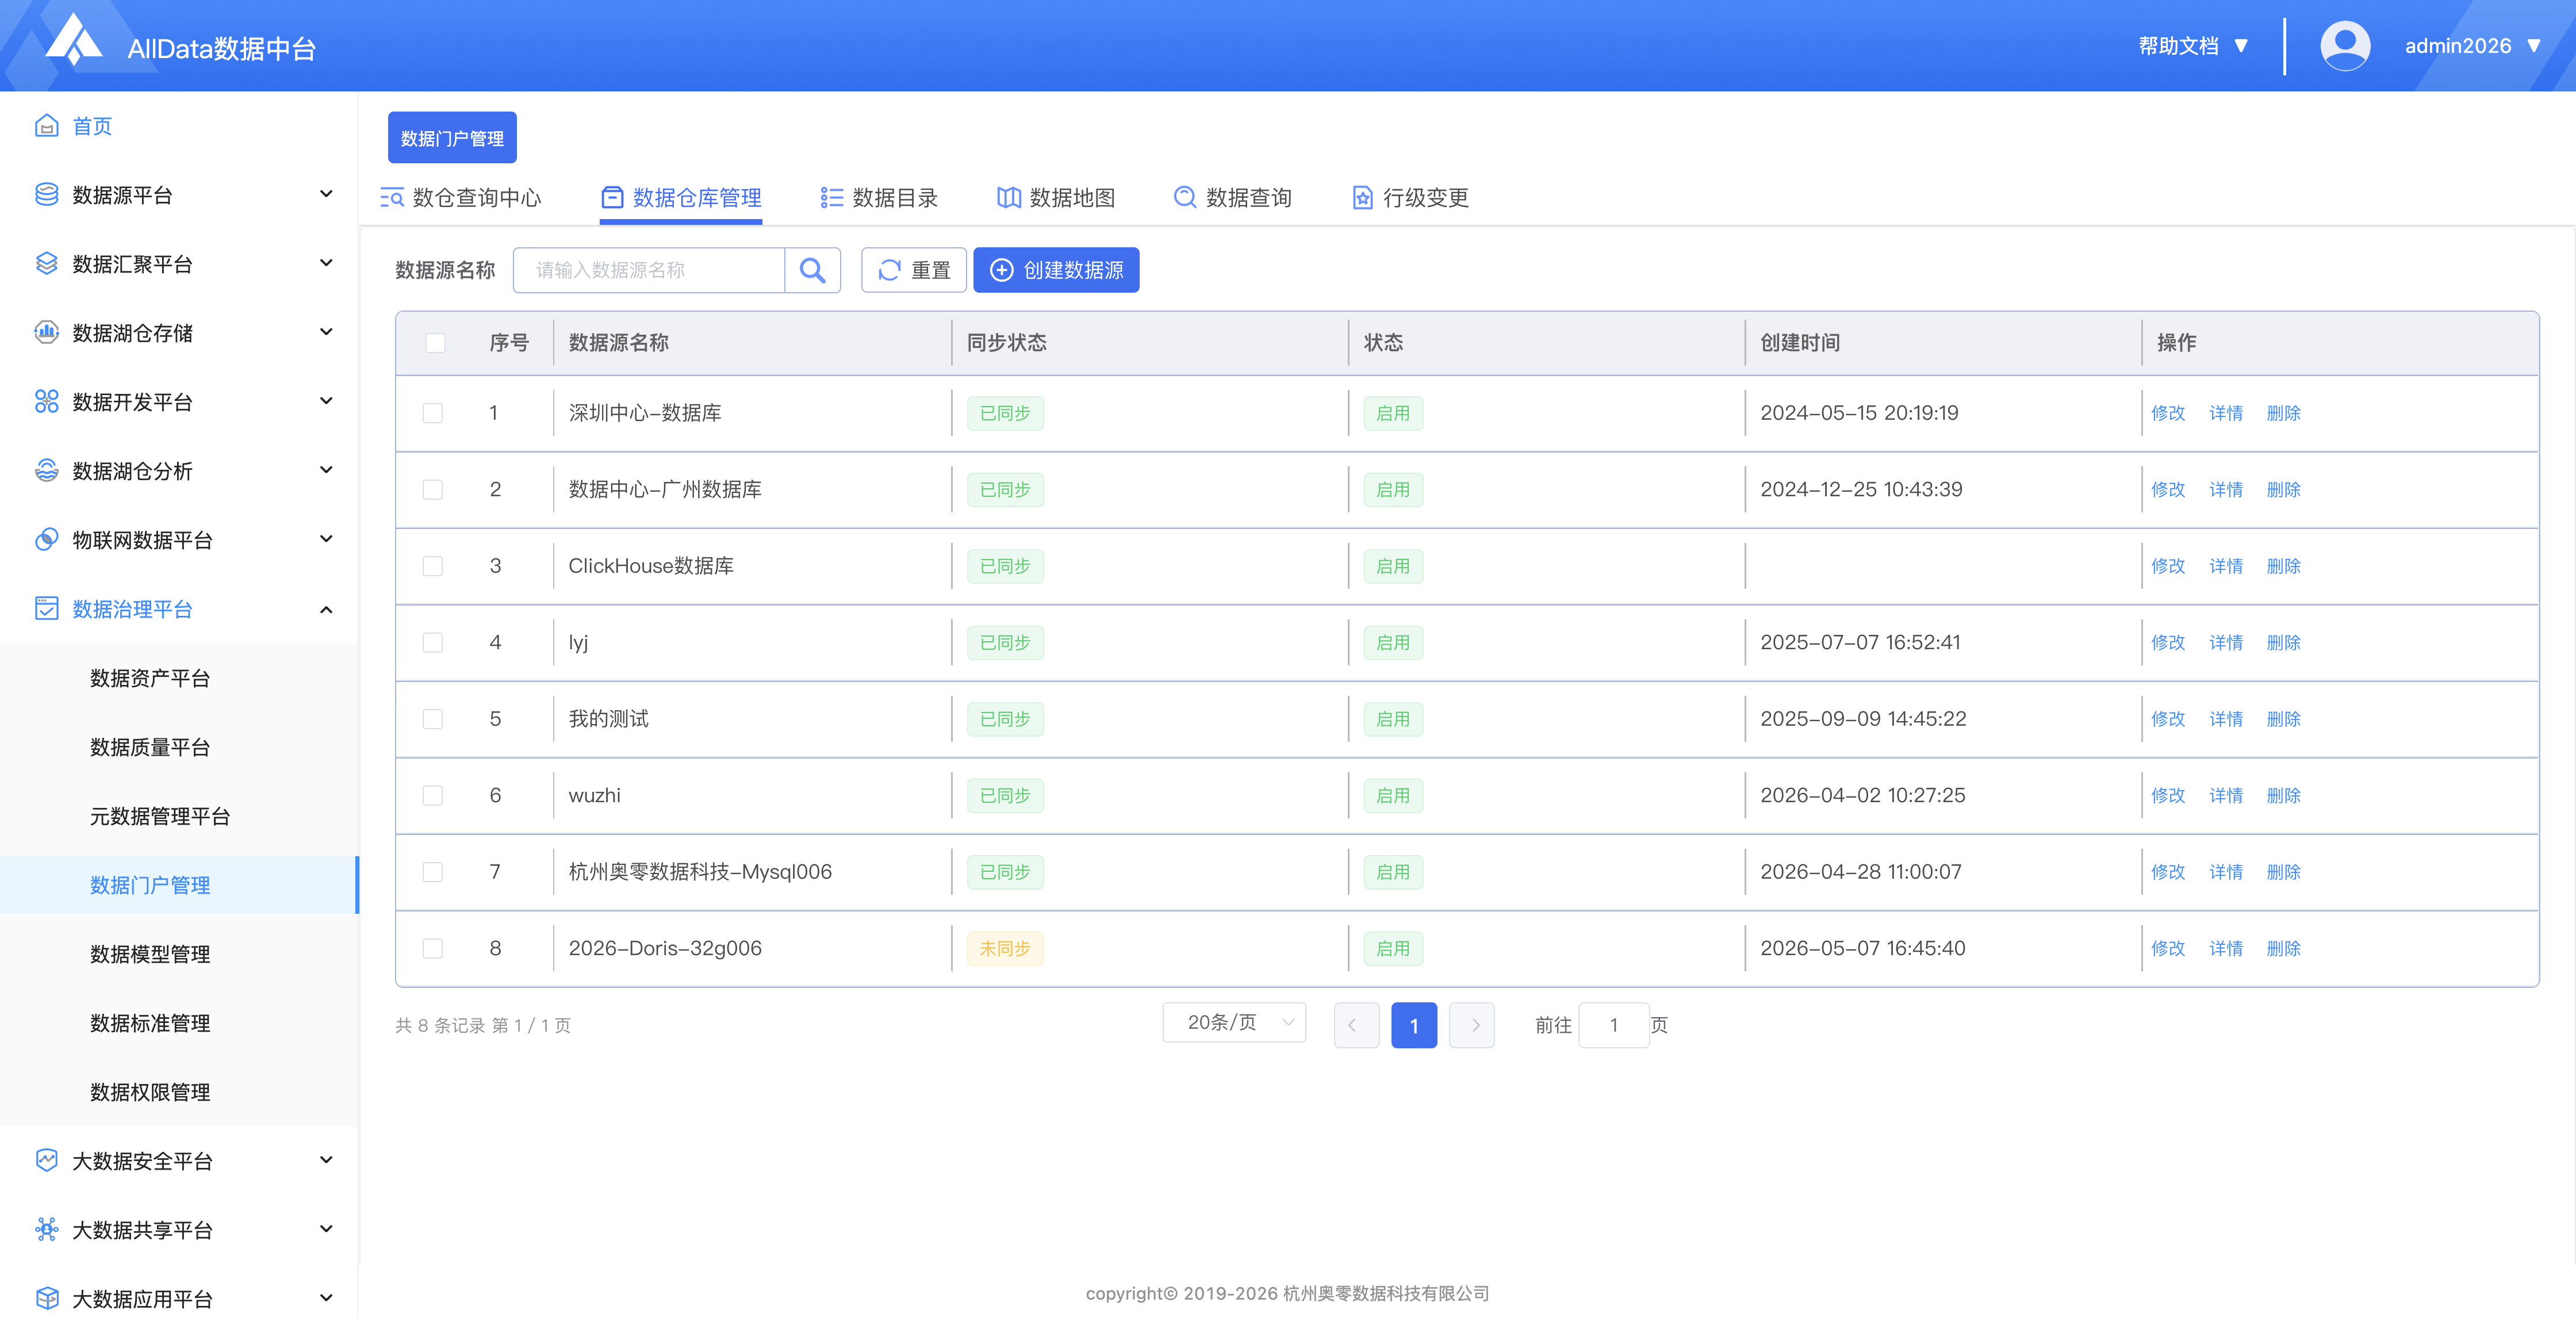Expand the 数据汇聚平台 menu chevron
2576x1318 pixels.
point(326,263)
